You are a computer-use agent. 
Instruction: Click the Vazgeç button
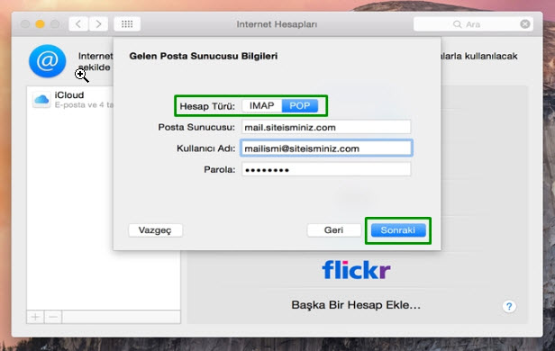[155, 230]
